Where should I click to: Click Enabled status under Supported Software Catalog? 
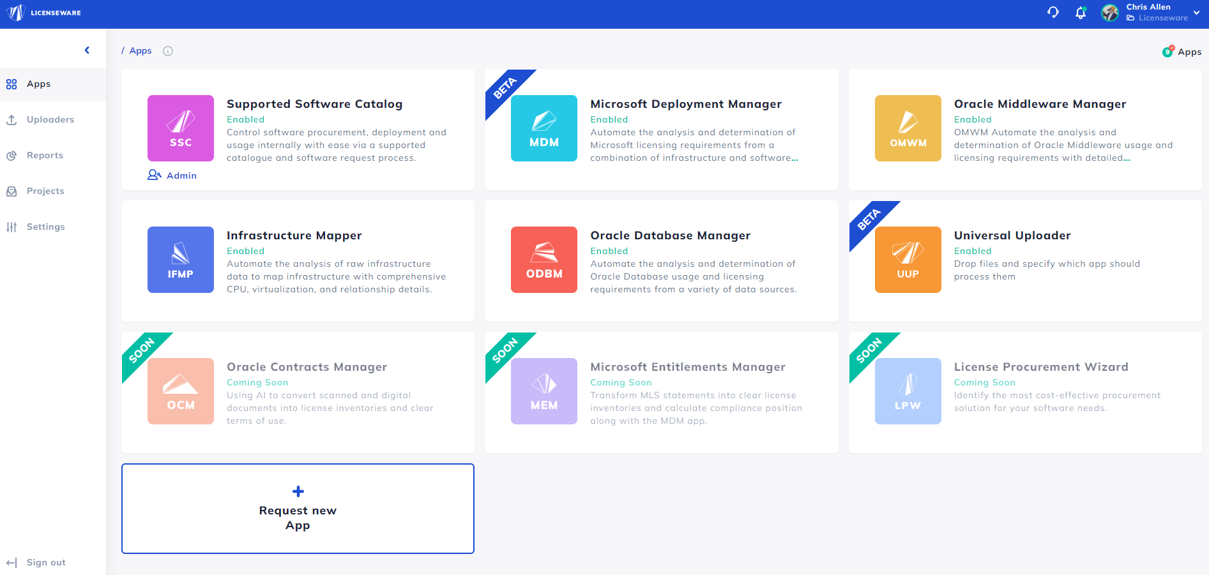click(x=246, y=119)
